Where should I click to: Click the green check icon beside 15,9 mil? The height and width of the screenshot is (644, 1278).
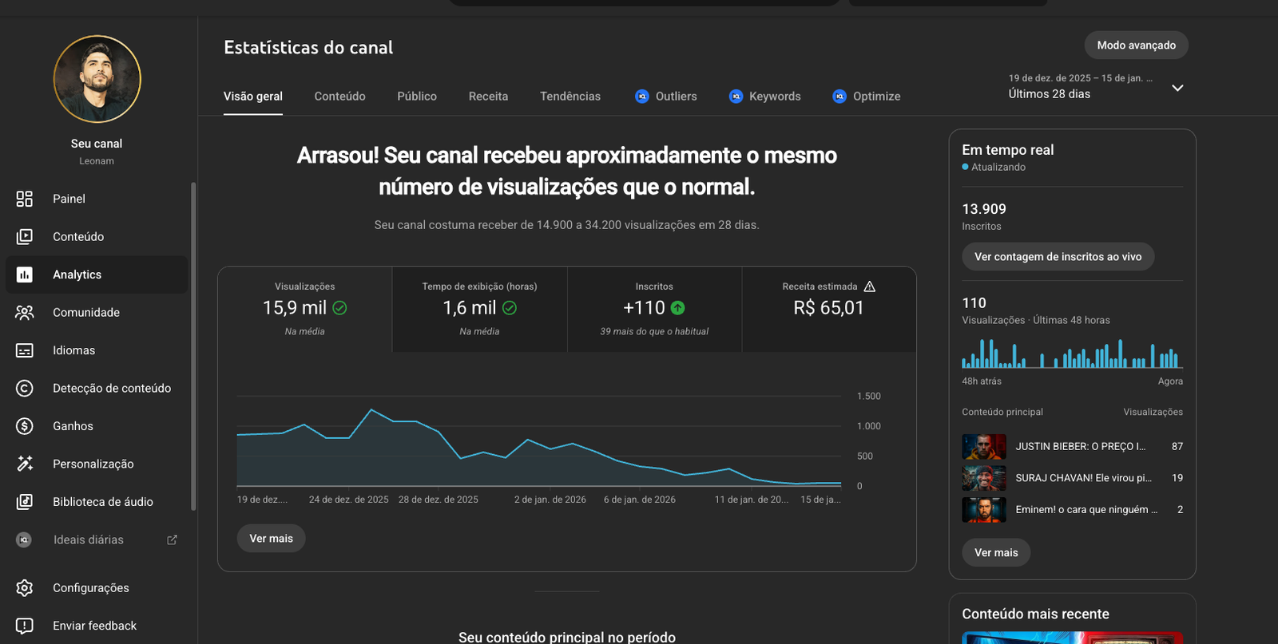(339, 308)
